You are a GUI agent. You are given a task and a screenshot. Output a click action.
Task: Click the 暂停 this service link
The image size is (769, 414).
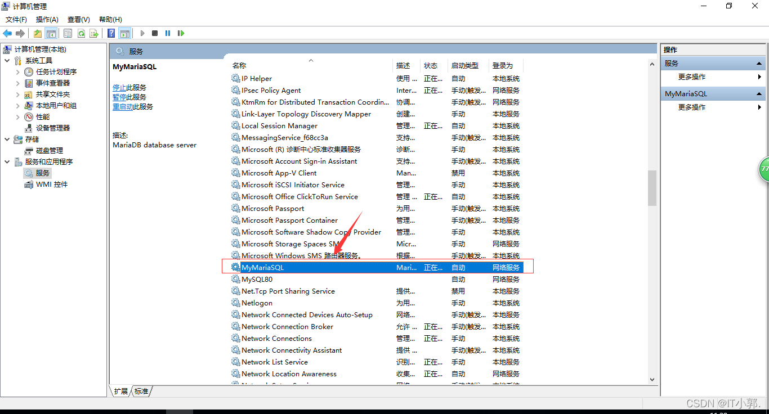tap(119, 97)
